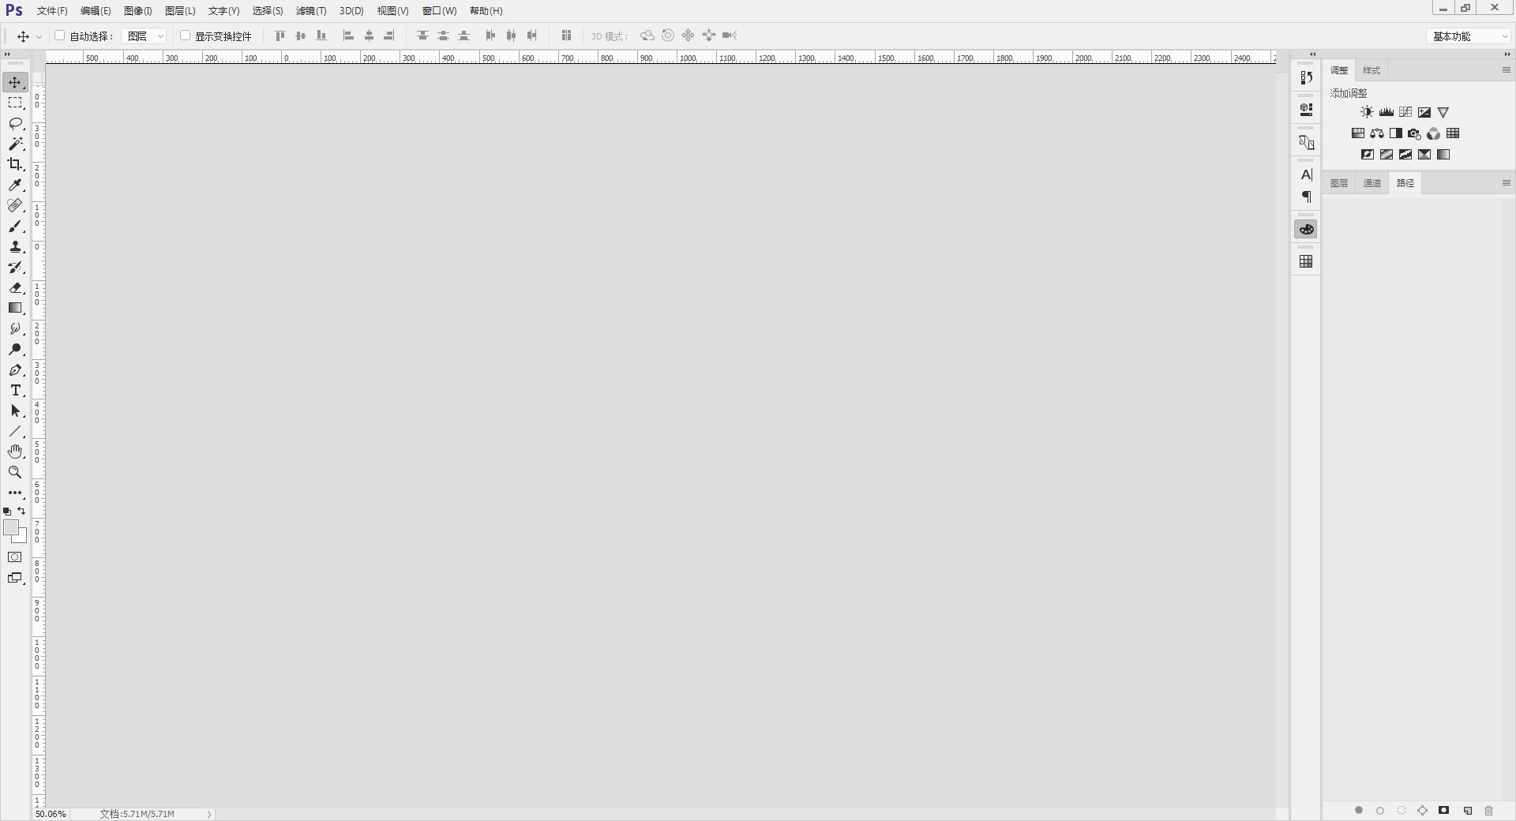Add a Color Balance adjustment
The image size is (1516, 821).
pos(1376,133)
